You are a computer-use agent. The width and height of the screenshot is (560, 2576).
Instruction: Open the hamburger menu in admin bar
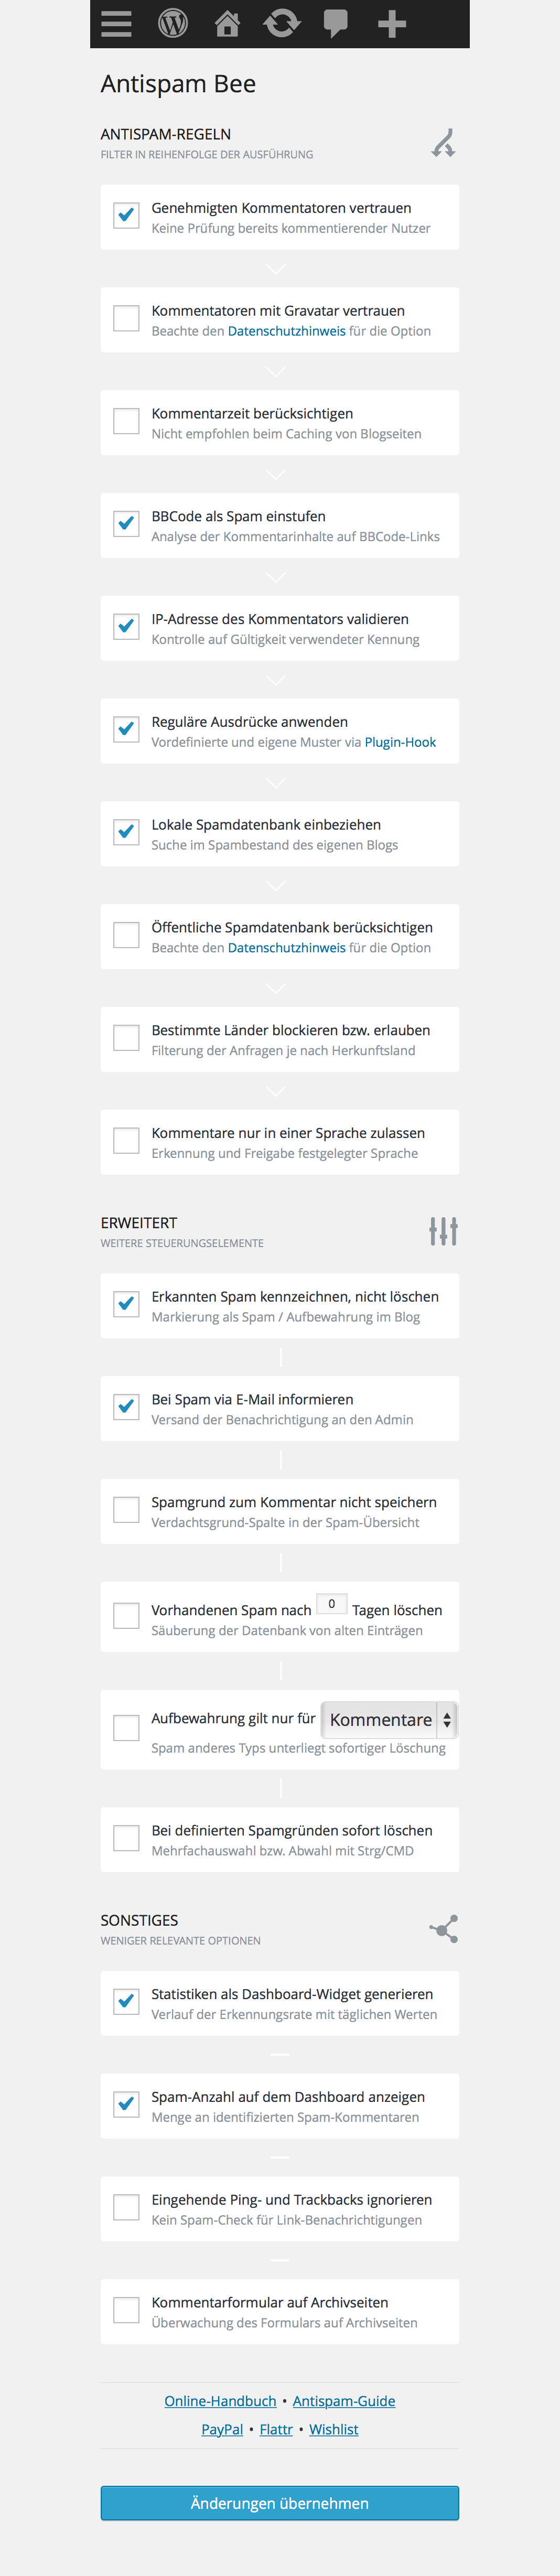pos(116,23)
